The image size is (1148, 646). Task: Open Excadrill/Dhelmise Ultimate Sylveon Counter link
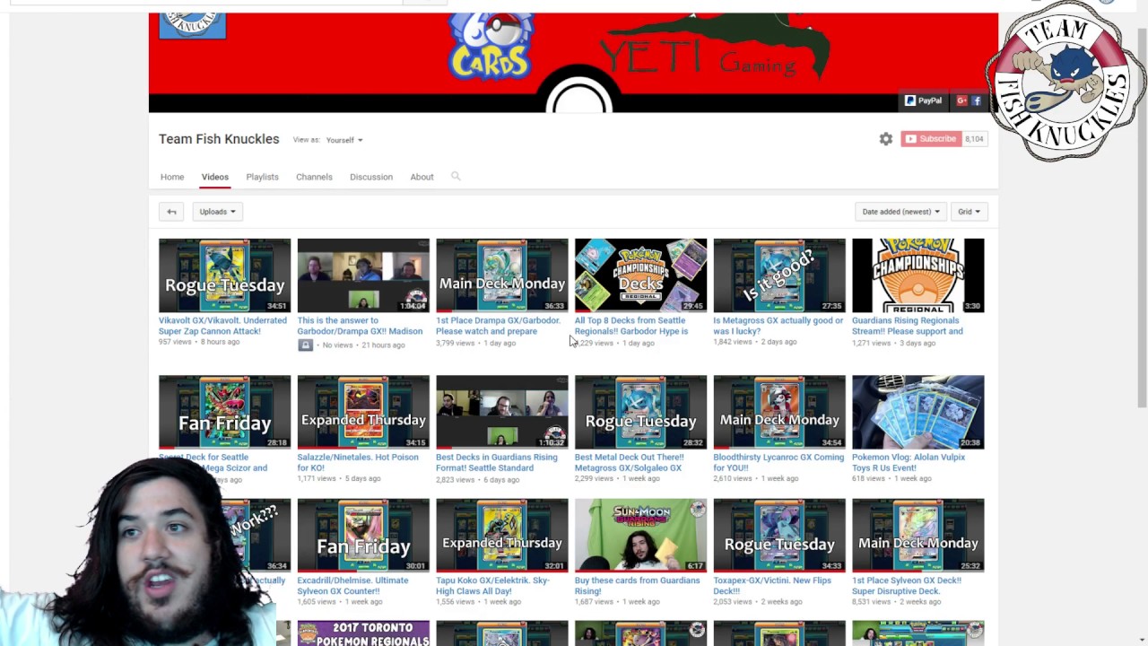[353, 586]
